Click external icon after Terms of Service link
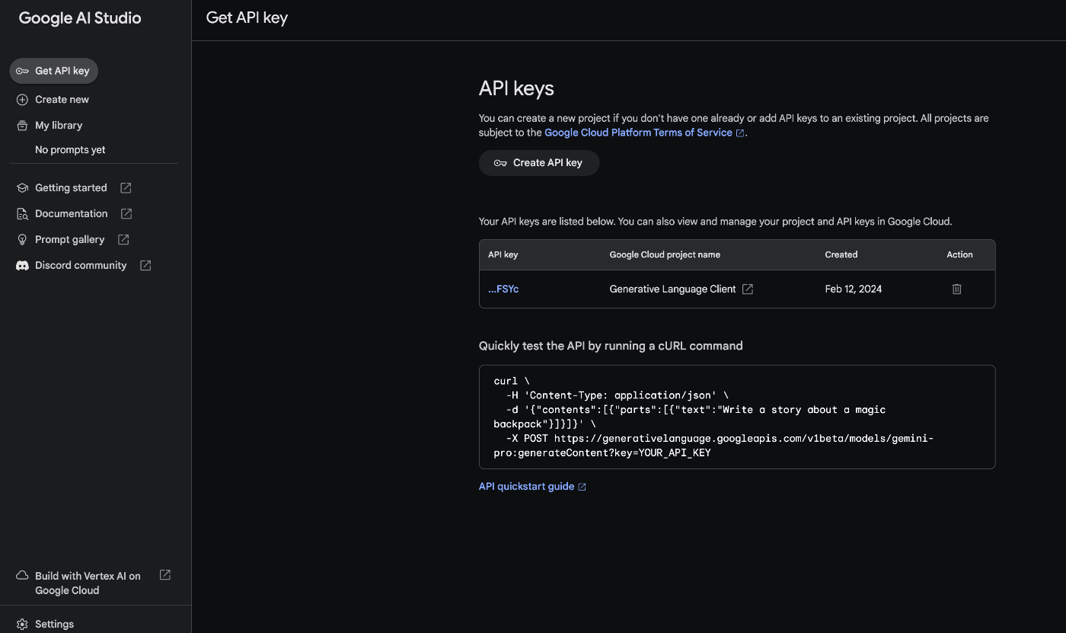Viewport: 1066px width, 633px height. (739, 133)
